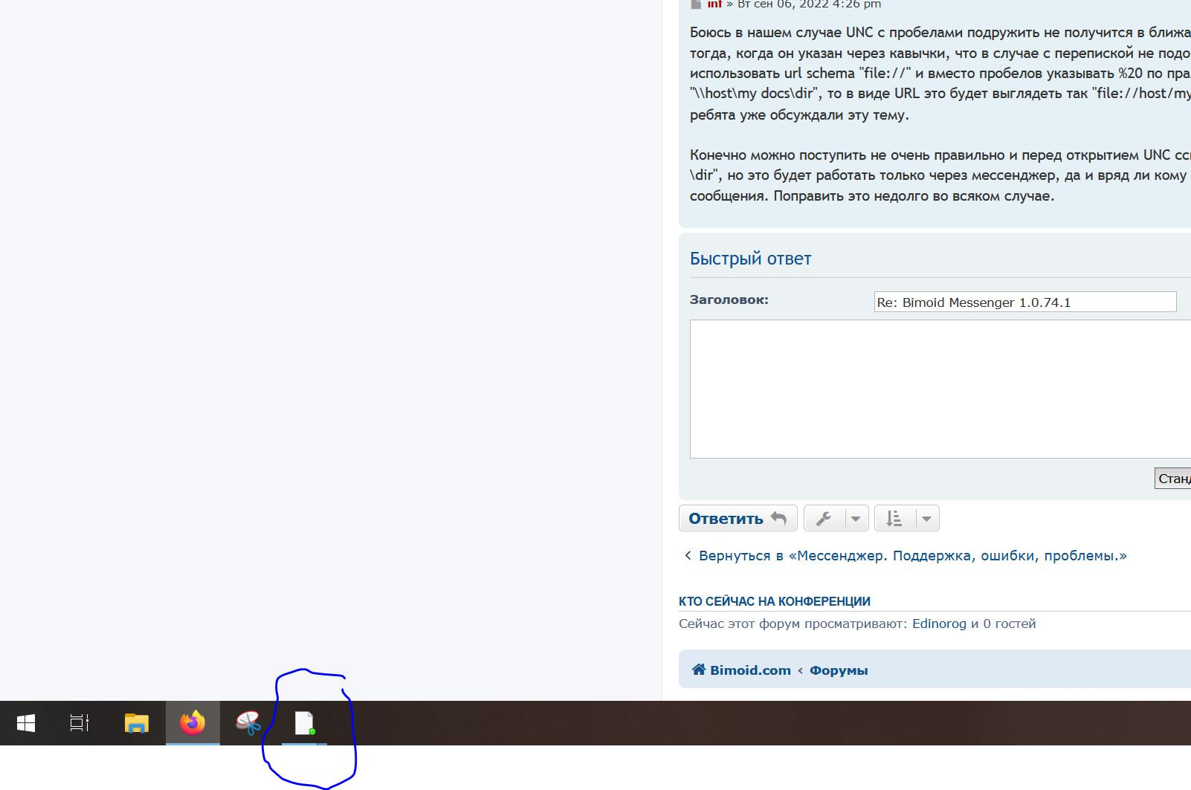Open Task View on the taskbar
This screenshot has height=790, width=1191.
pyautogui.click(x=80, y=722)
